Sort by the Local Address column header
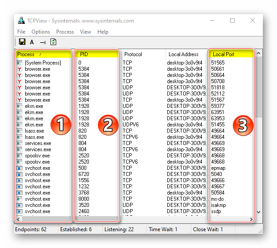The height and width of the screenshot is (248, 277). (187, 54)
